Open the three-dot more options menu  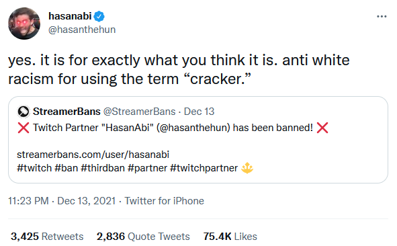pos(382,17)
